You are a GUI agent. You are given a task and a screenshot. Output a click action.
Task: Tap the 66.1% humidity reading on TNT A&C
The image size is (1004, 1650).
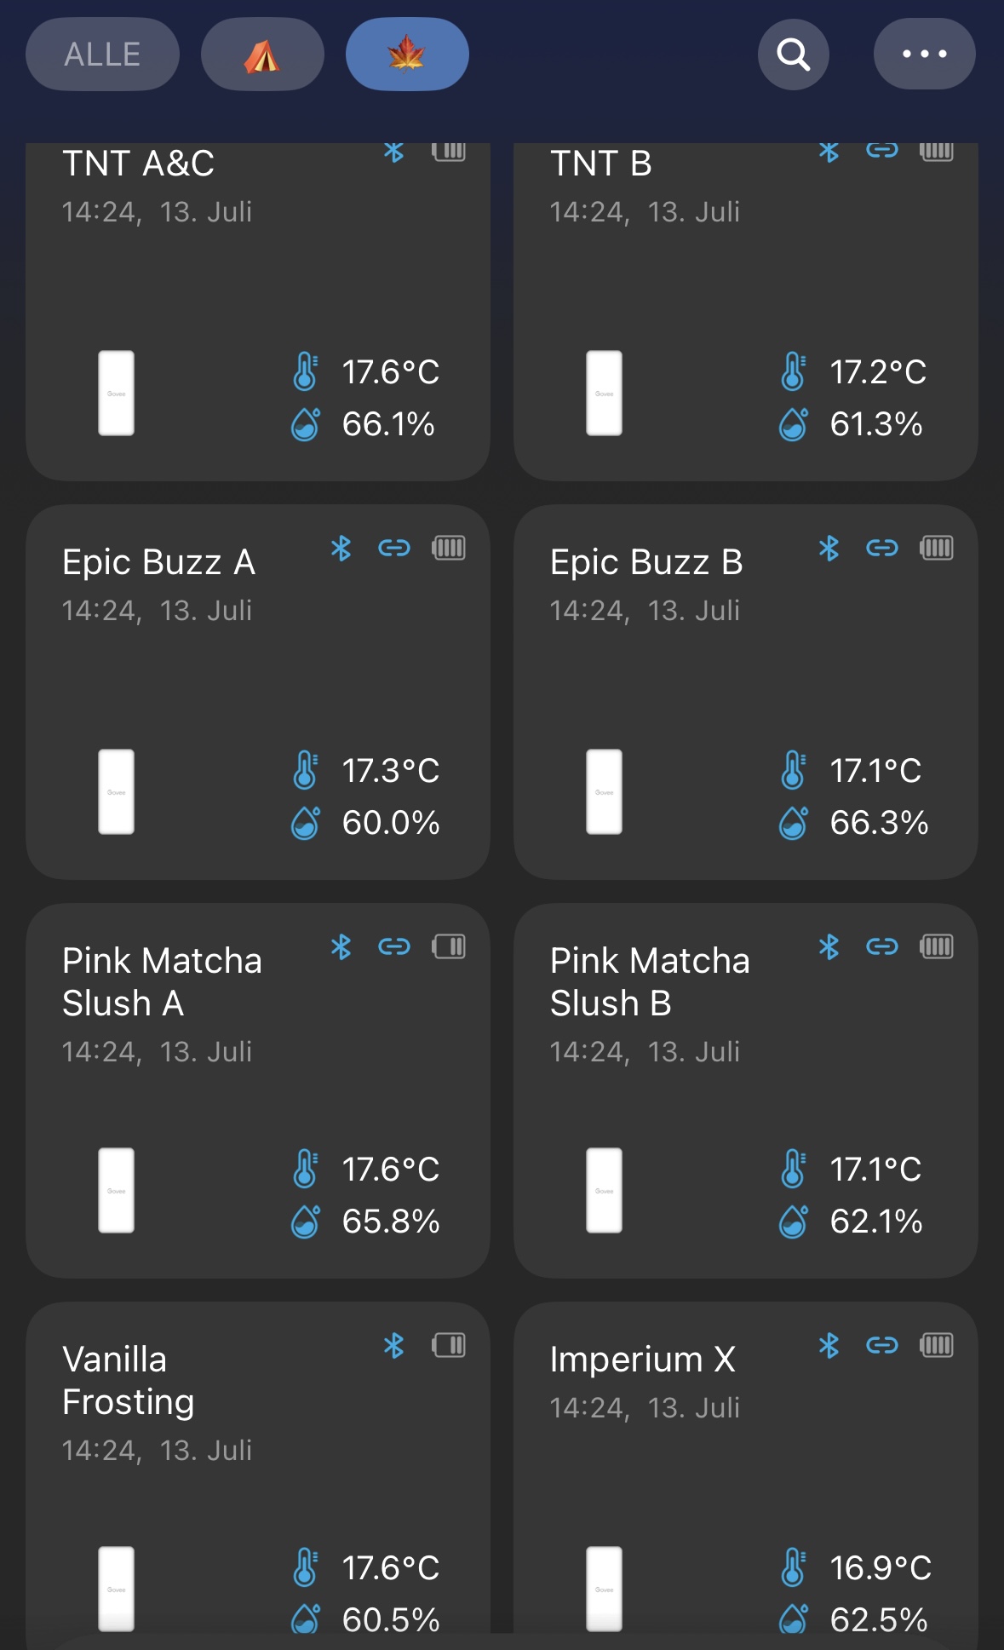click(x=388, y=424)
